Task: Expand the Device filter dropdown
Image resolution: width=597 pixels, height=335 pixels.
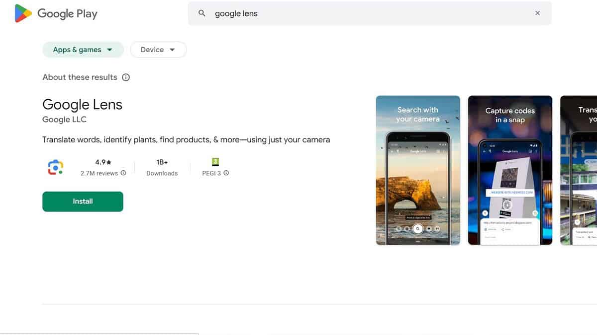Action: coord(158,50)
